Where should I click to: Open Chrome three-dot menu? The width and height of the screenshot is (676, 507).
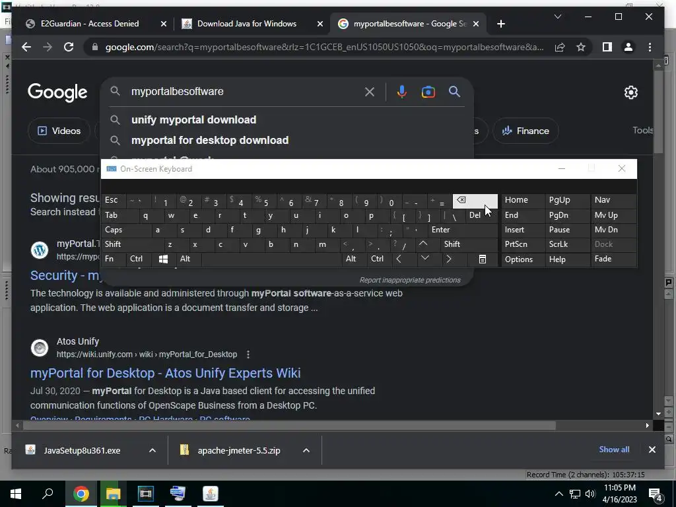[650, 47]
